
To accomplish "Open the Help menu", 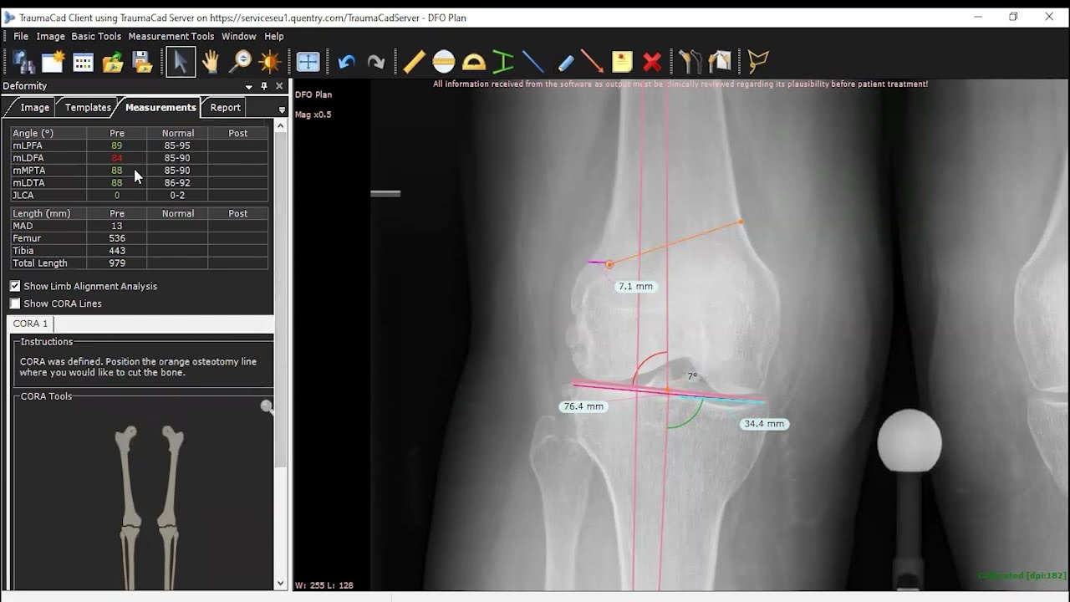I will coord(274,36).
